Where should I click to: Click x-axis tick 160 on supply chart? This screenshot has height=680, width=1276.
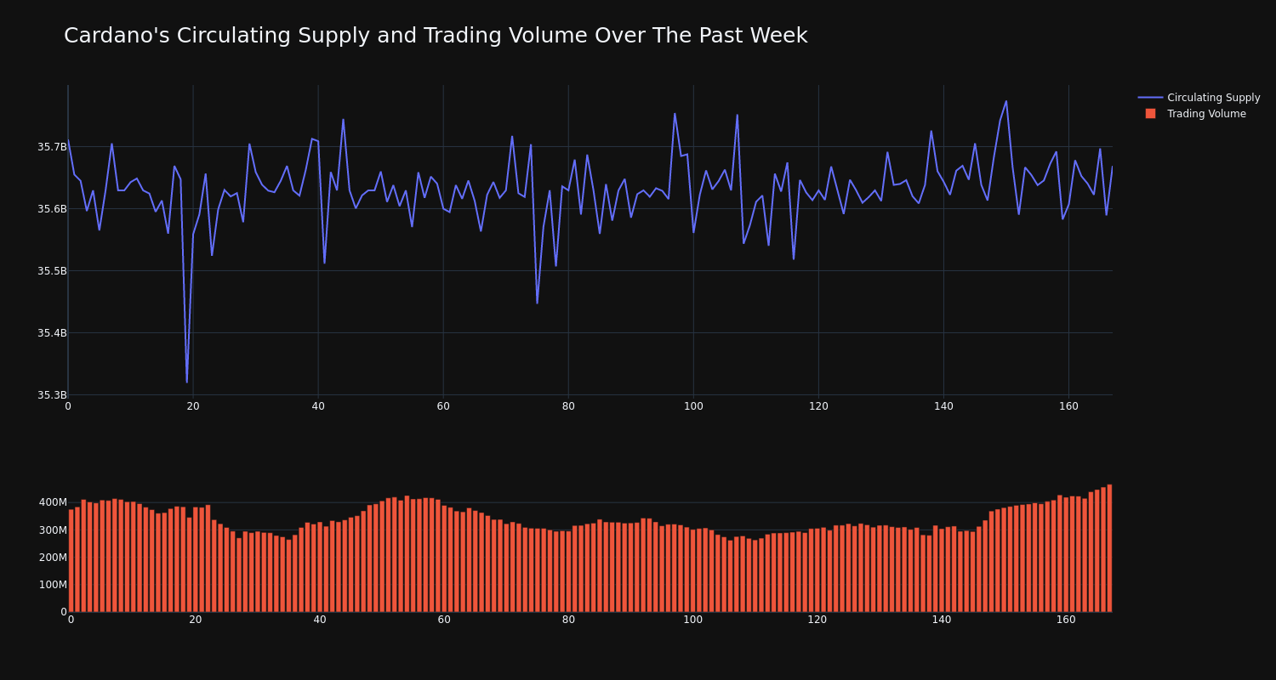point(1068,406)
